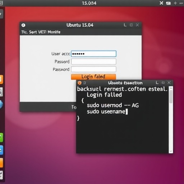Close the Ubuntu 15.04 login window
The height and width of the screenshot is (184, 184).
pyautogui.click(x=137, y=25)
